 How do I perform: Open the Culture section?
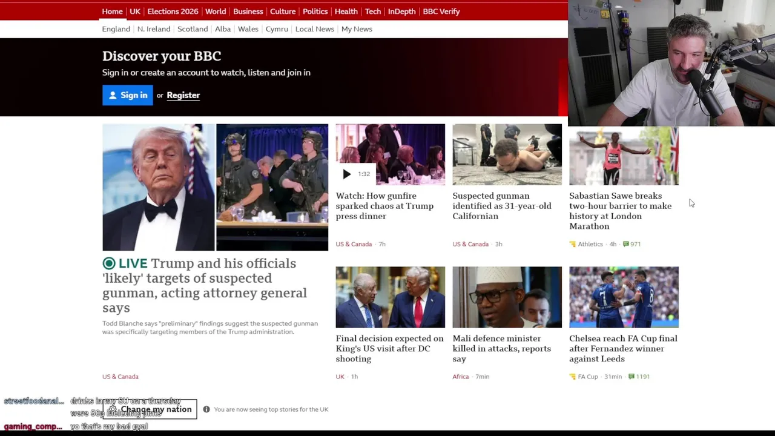pyautogui.click(x=283, y=12)
